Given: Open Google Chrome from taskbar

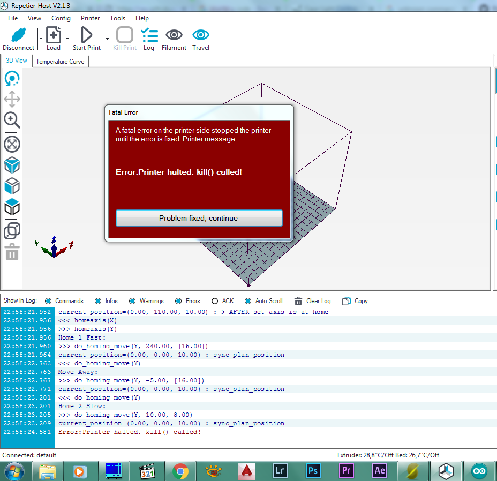Looking at the screenshot, I should click(x=180, y=471).
